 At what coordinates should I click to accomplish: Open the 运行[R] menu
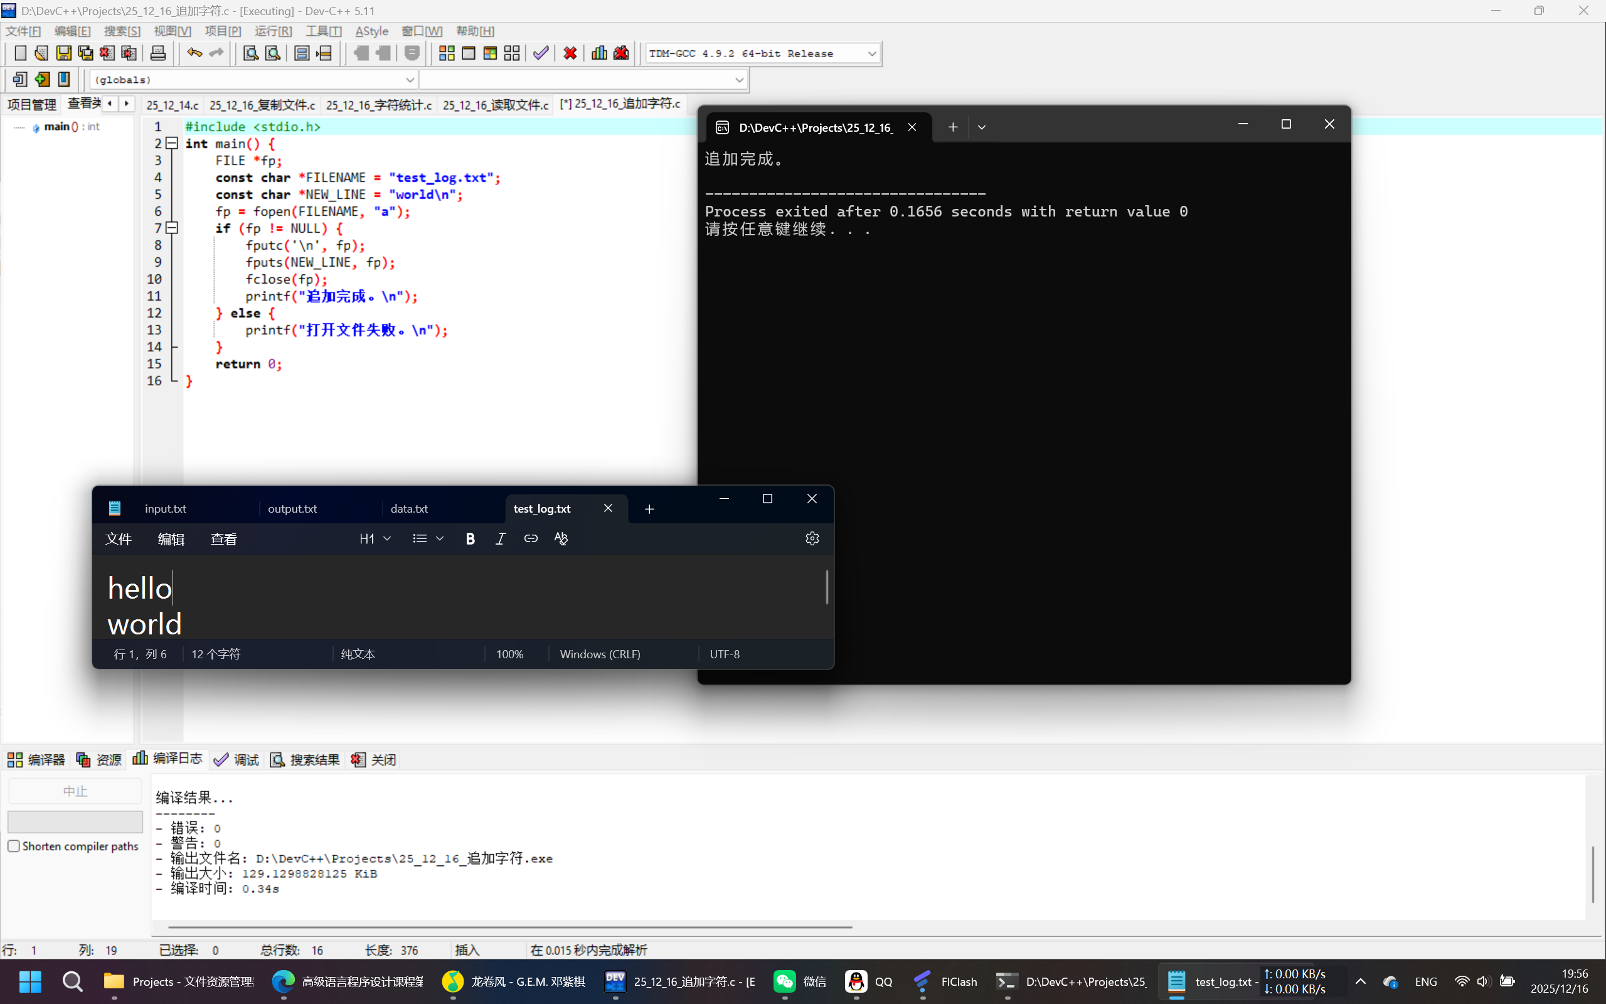point(273,31)
